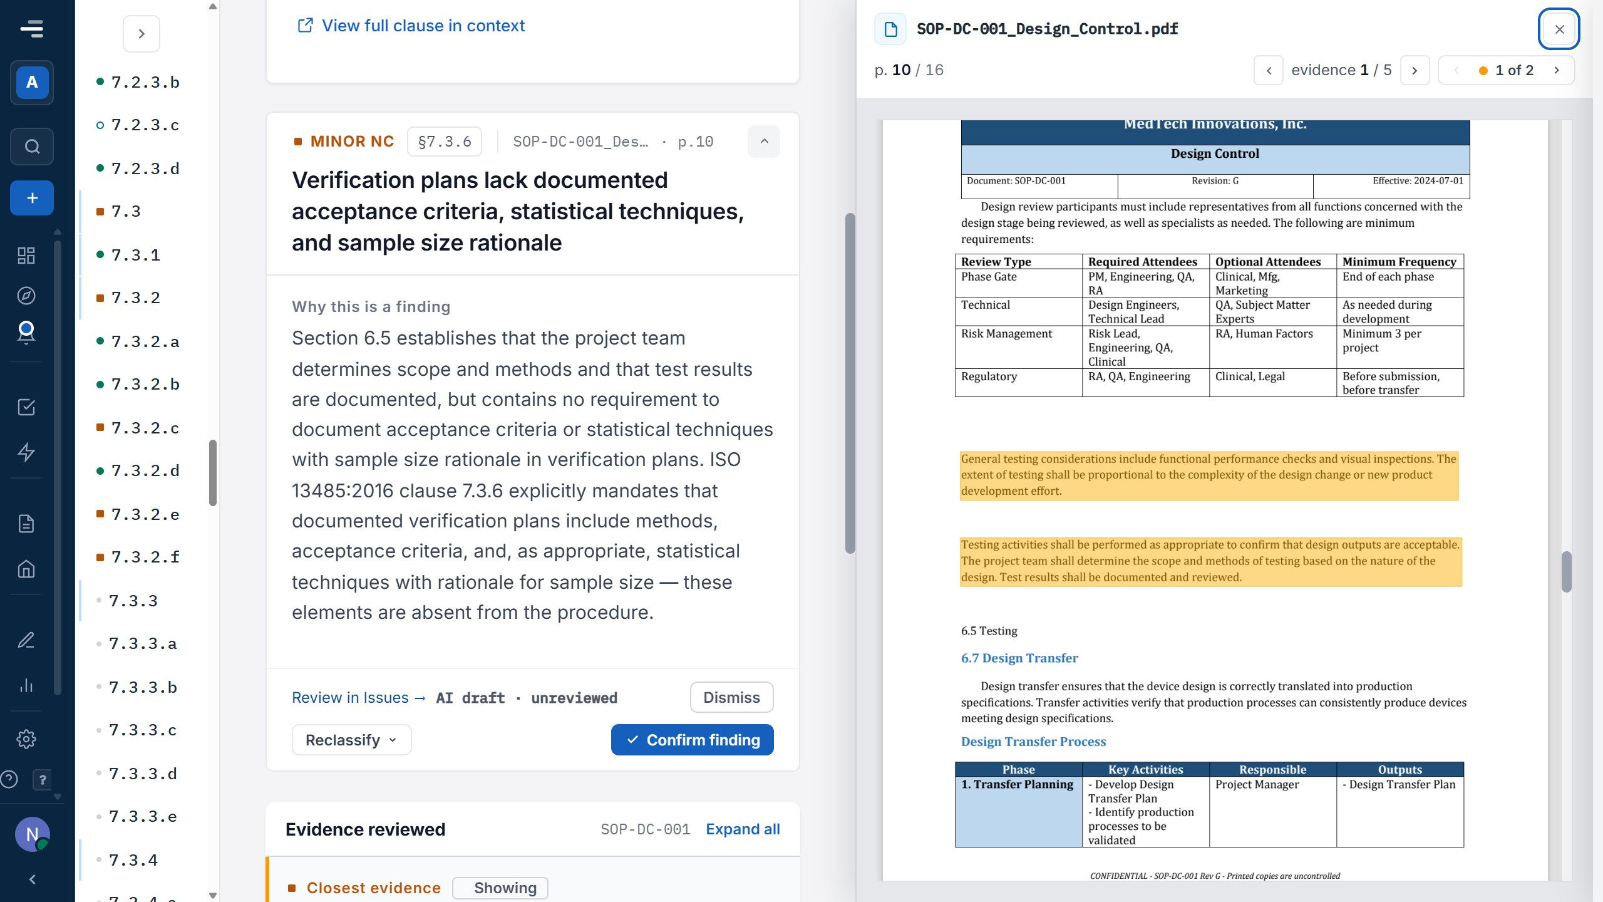Expand the clause tree panel with chevron

coord(142,34)
